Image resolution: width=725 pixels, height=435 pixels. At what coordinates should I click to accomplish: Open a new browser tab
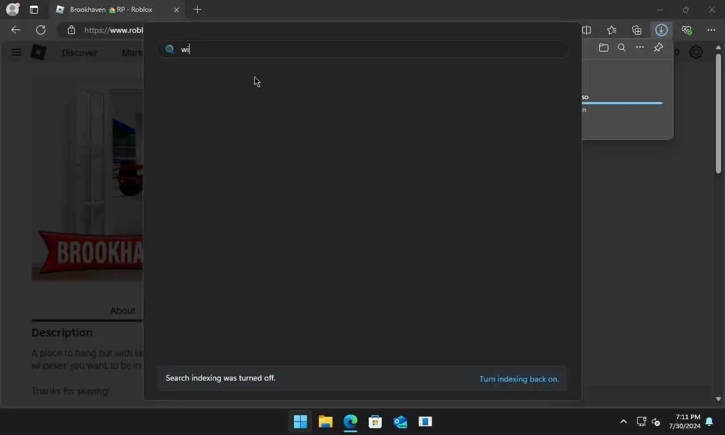[x=197, y=10]
